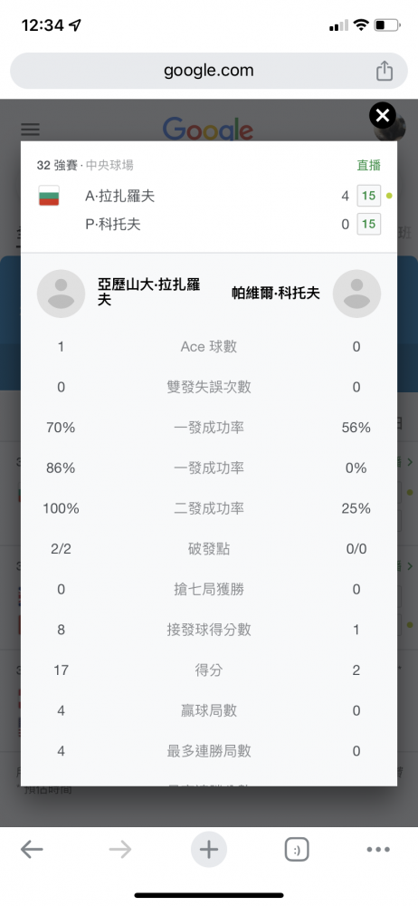Screen dimensions: 418x906
Task: Tap 帕維爾·科托夫 player avatar
Action: click(356, 294)
